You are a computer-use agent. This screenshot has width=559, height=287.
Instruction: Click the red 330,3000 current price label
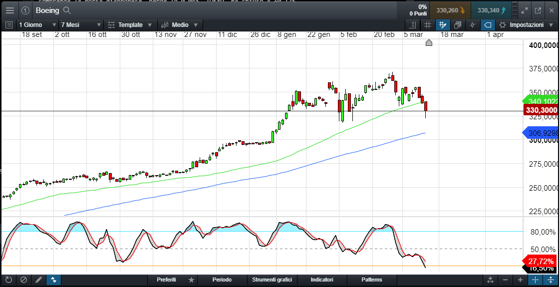(541, 110)
